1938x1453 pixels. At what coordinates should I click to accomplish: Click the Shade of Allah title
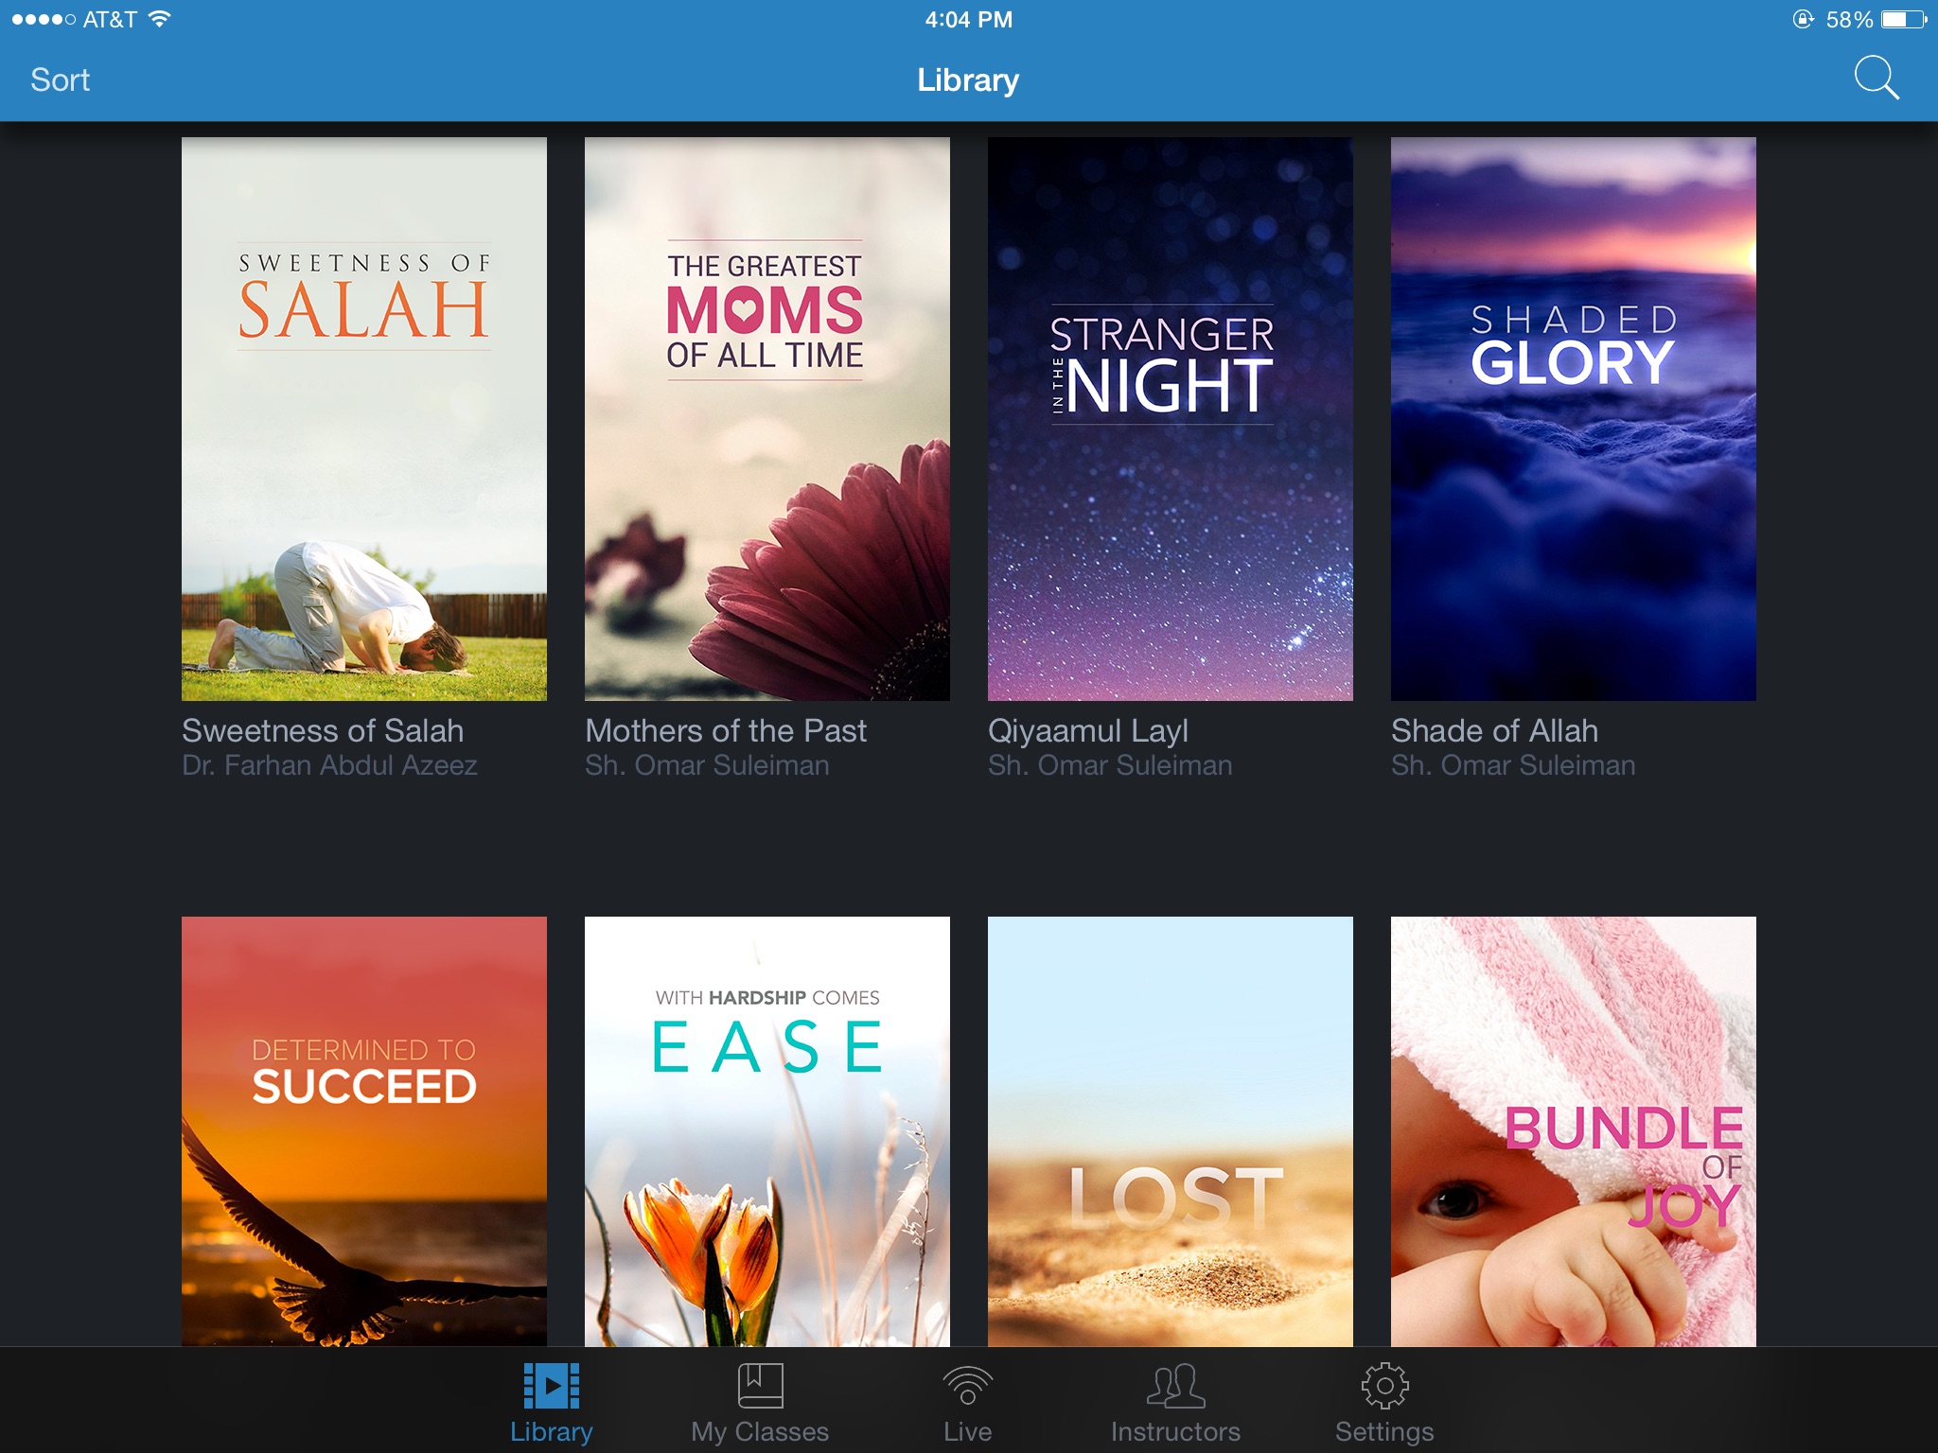tap(1494, 730)
